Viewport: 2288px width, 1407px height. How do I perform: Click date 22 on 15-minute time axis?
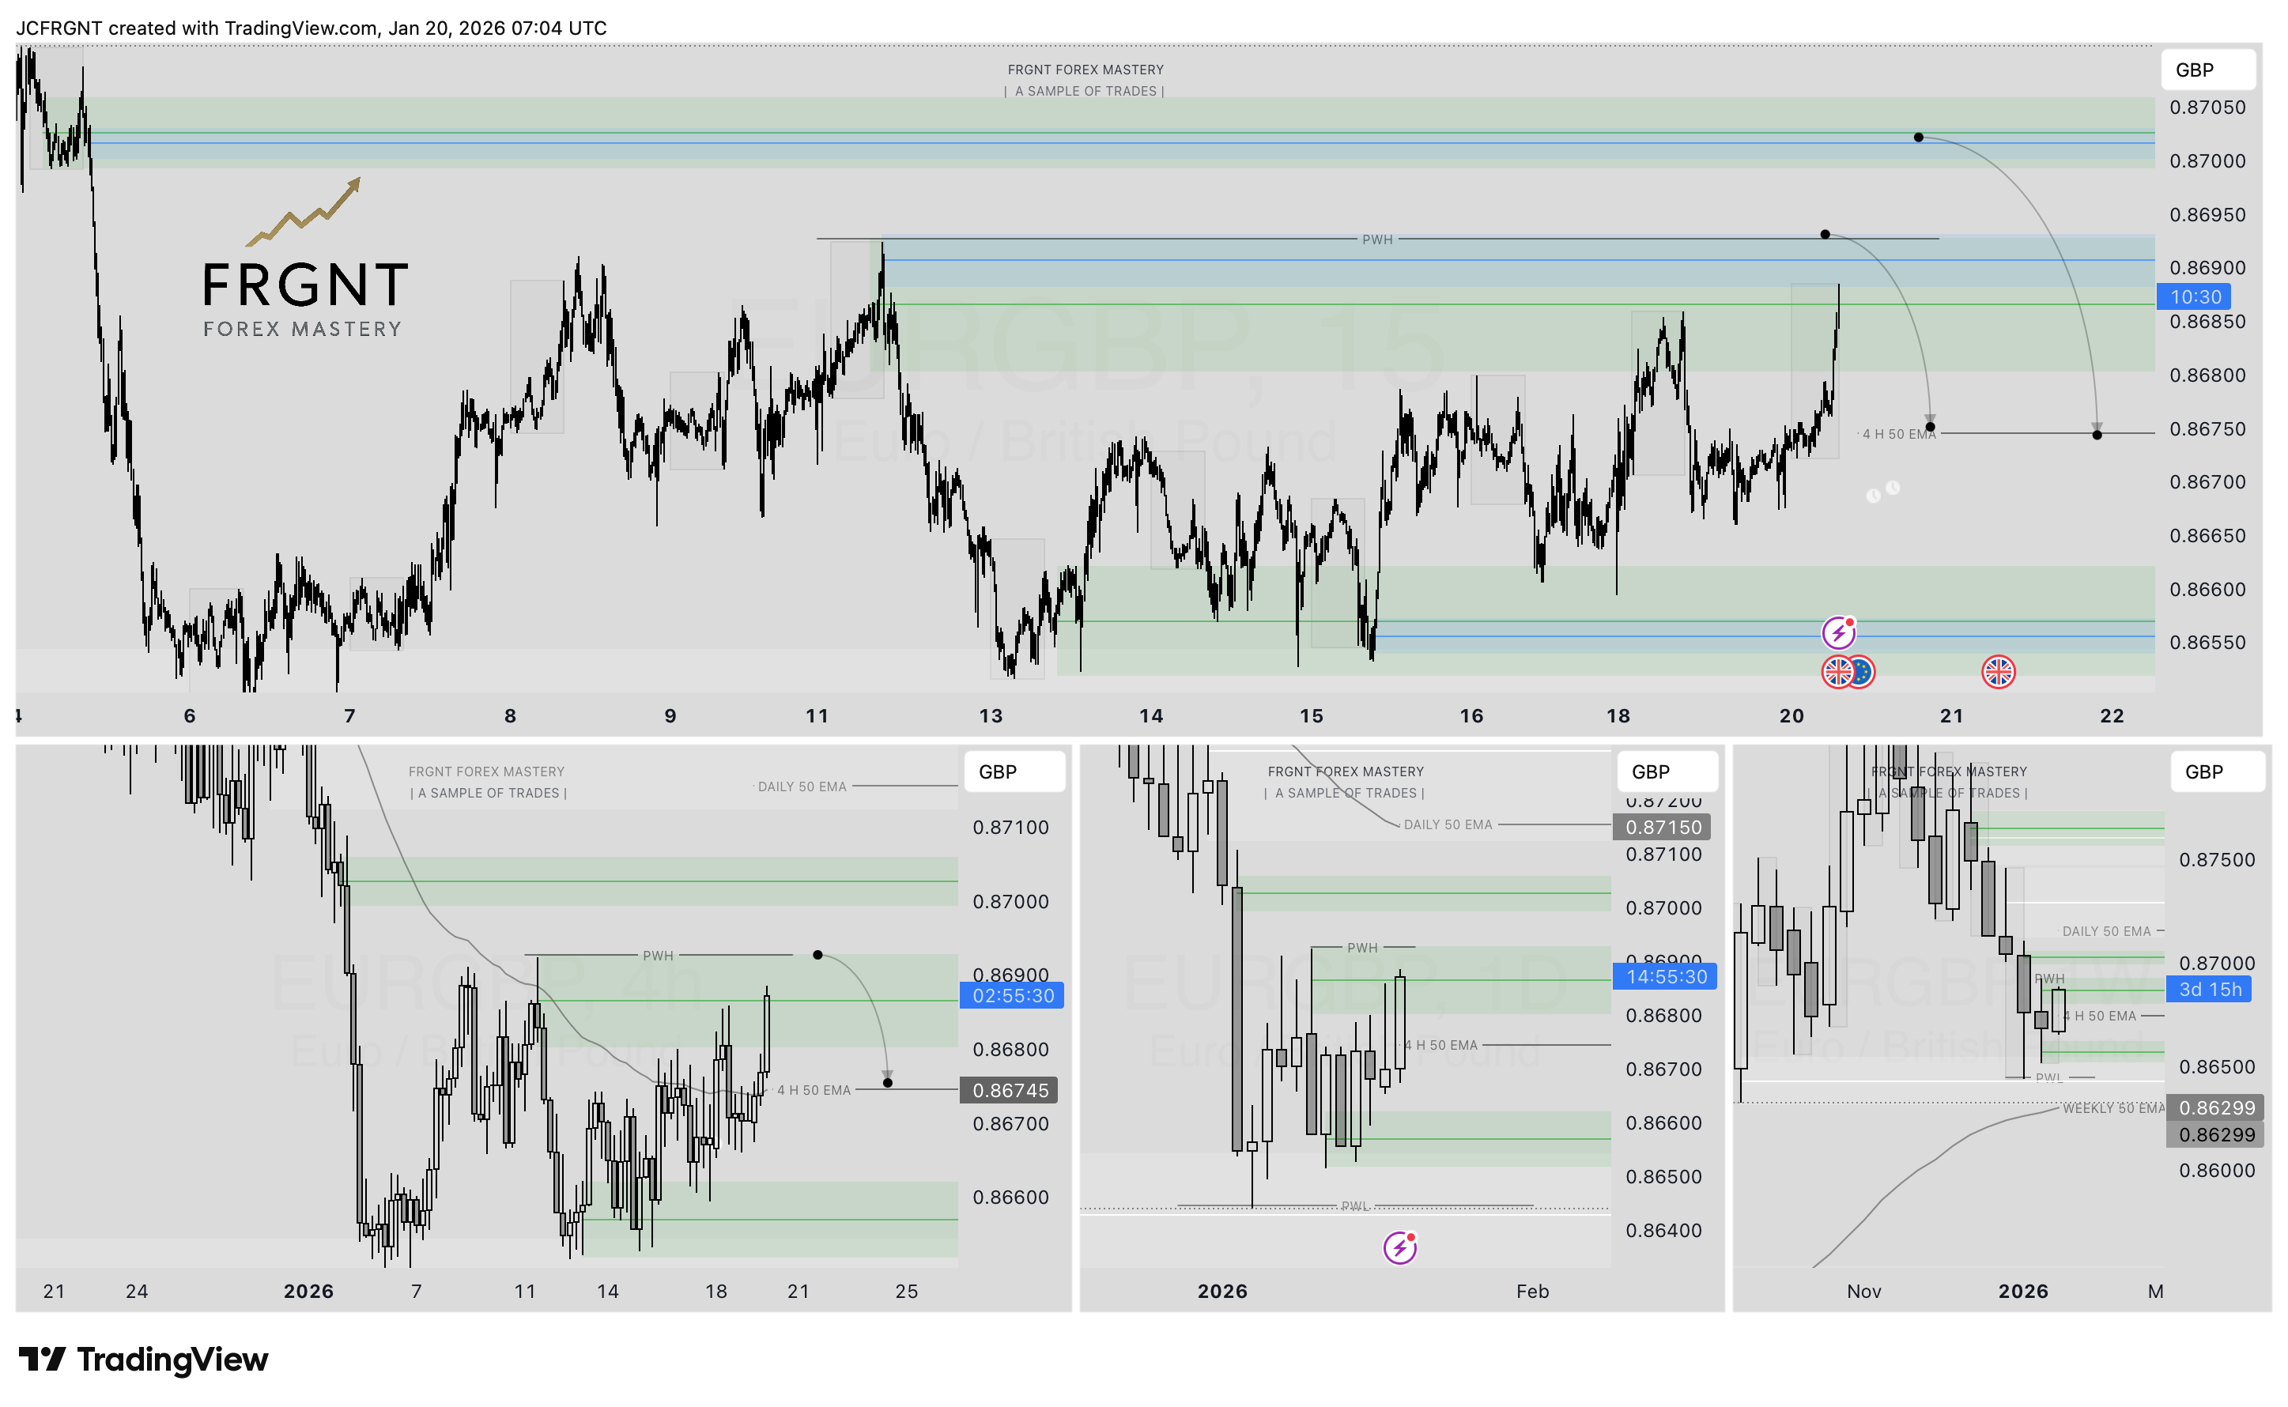point(2111,715)
